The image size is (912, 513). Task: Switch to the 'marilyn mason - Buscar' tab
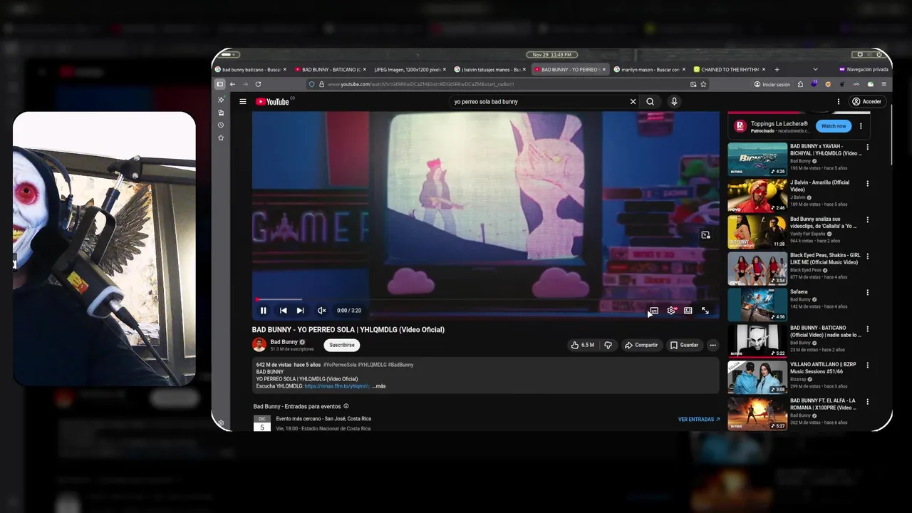pos(648,70)
